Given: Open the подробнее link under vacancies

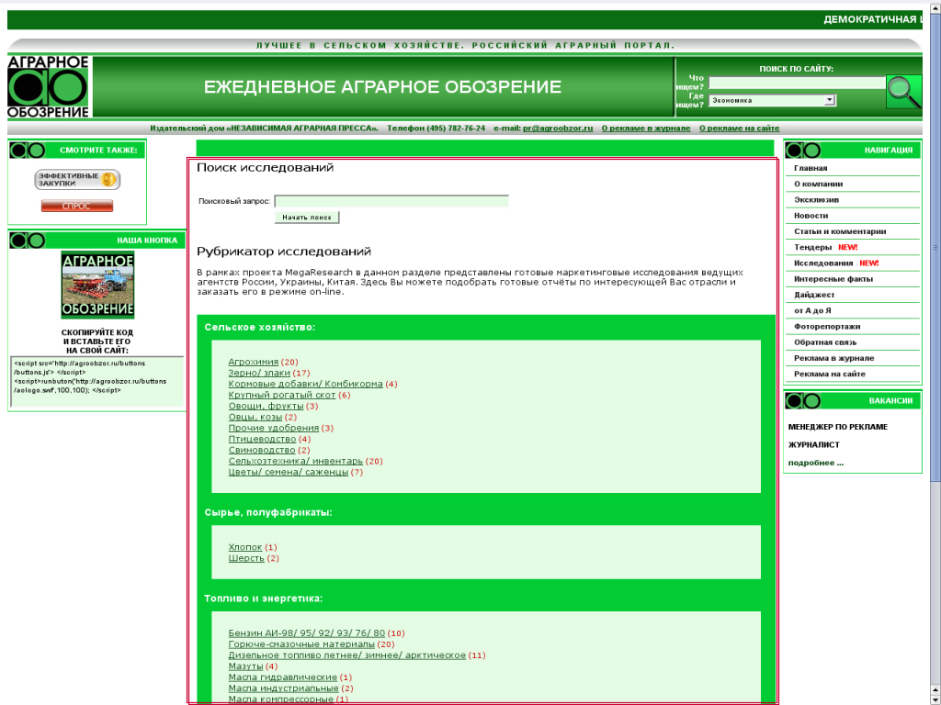Looking at the screenshot, I should (815, 463).
